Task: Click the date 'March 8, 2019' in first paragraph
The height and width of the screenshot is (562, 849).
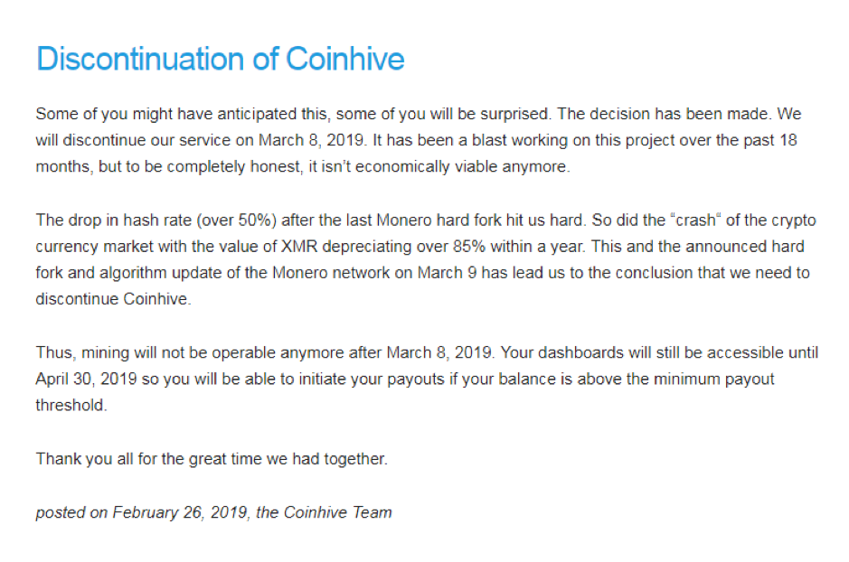Action: (312, 140)
